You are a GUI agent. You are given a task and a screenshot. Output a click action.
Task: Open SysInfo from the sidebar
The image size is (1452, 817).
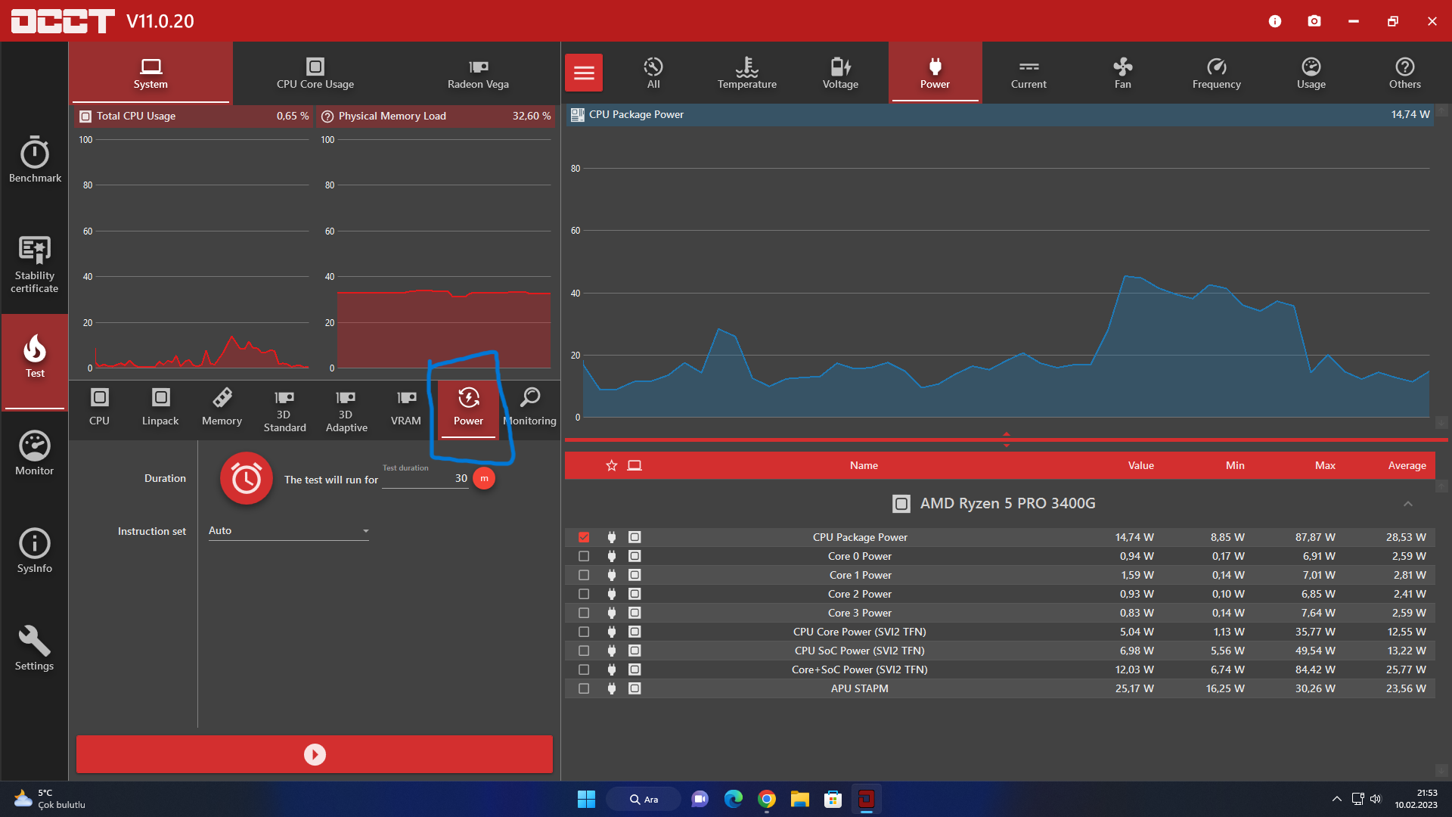click(x=34, y=550)
